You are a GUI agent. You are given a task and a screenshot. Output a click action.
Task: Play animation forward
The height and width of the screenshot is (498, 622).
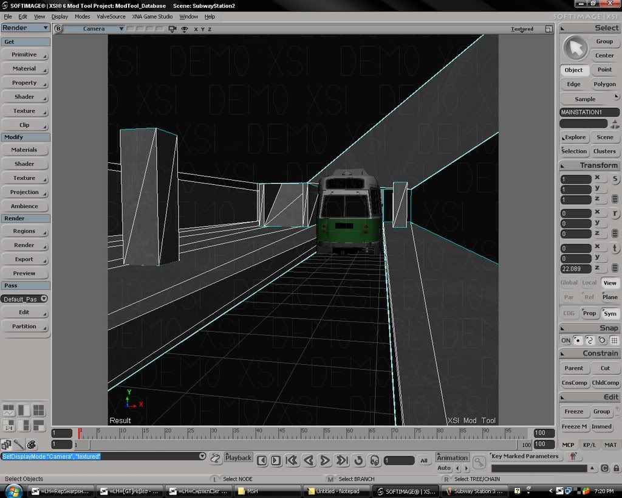(x=325, y=460)
